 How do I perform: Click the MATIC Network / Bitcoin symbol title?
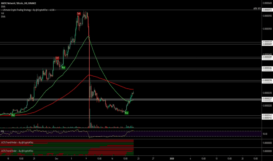tap(18, 3)
